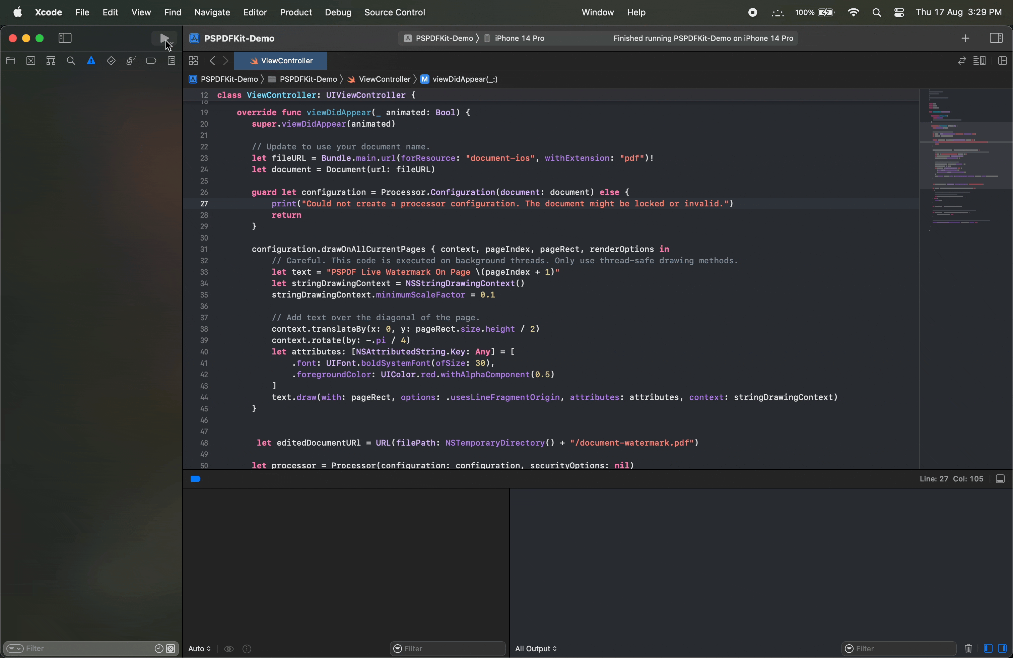This screenshot has width=1013, height=658.
Task: Navigate back using the back chevron
Action: [213, 61]
